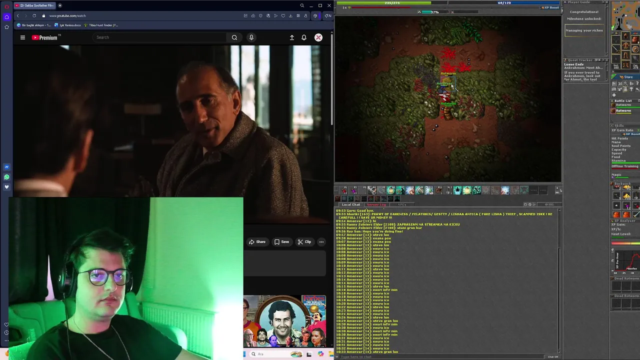This screenshot has width=640, height=360.
Task: Click the 'Type here to chat' input
Action: click(x=440, y=356)
